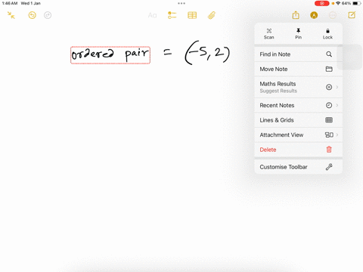Tap the redo icon
Screen dimensions: 363x272
(x=48, y=15)
